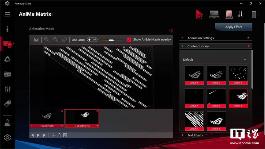The image size is (265, 149).
Task: Play the animation preview
Action: tap(38, 135)
